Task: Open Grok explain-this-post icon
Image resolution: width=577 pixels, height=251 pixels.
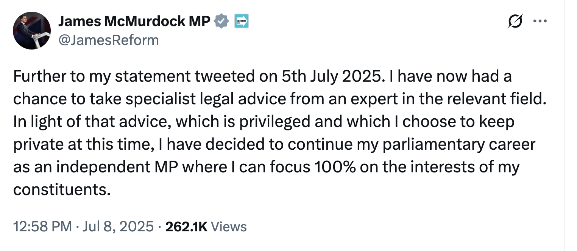Action: [x=515, y=21]
